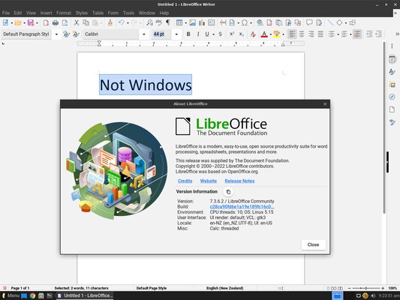400x300 pixels.
Task: Click the Credits link
Action: [185, 181]
